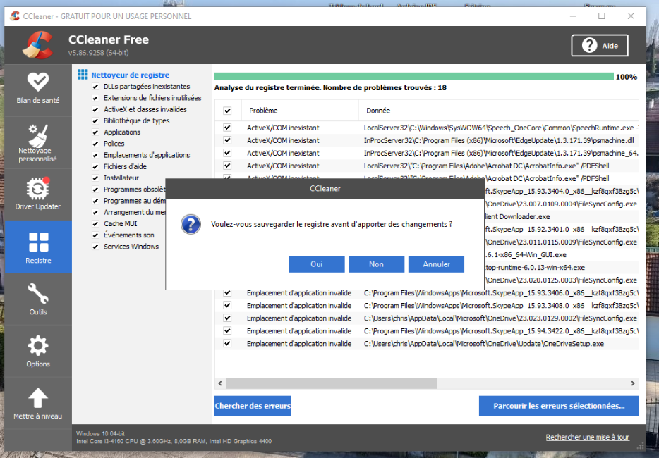Toggle Événements son checkbox

(95, 235)
